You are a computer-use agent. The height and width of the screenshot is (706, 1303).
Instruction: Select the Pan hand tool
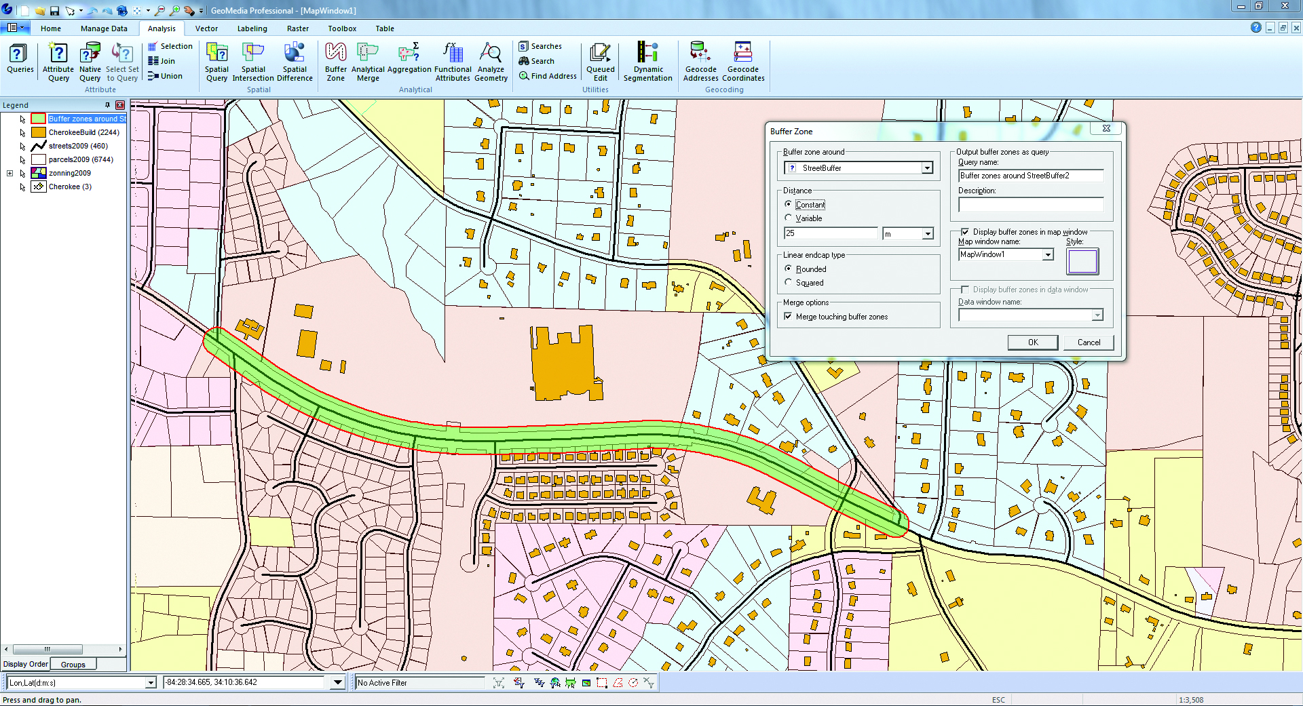(x=189, y=11)
